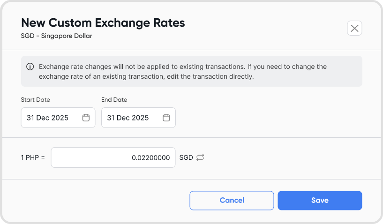Click the "Start Date" label
This screenshot has height=224, width=383.
[36, 100]
